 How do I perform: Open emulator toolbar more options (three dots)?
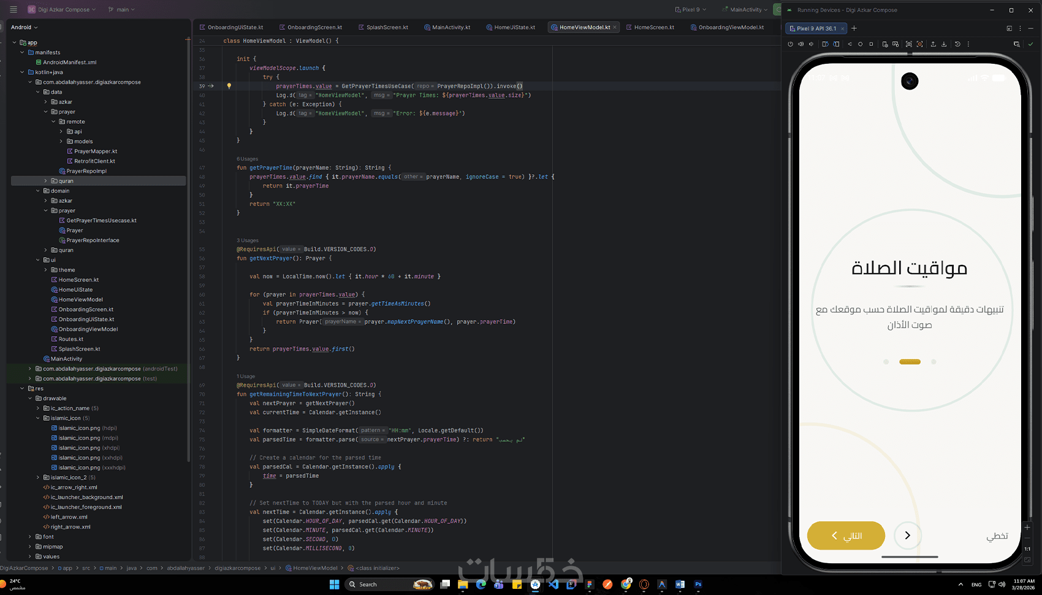tap(968, 44)
